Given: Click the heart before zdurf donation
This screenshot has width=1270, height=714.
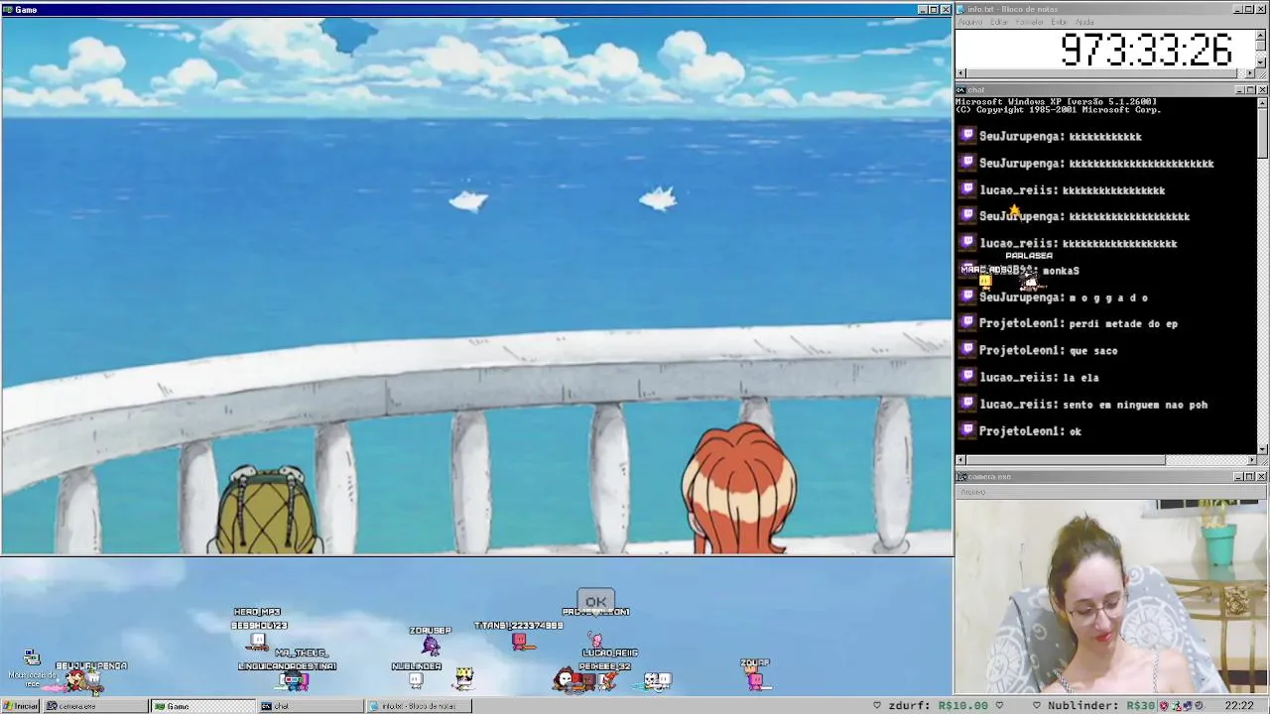Looking at the screenshot, I should [877, 705].
